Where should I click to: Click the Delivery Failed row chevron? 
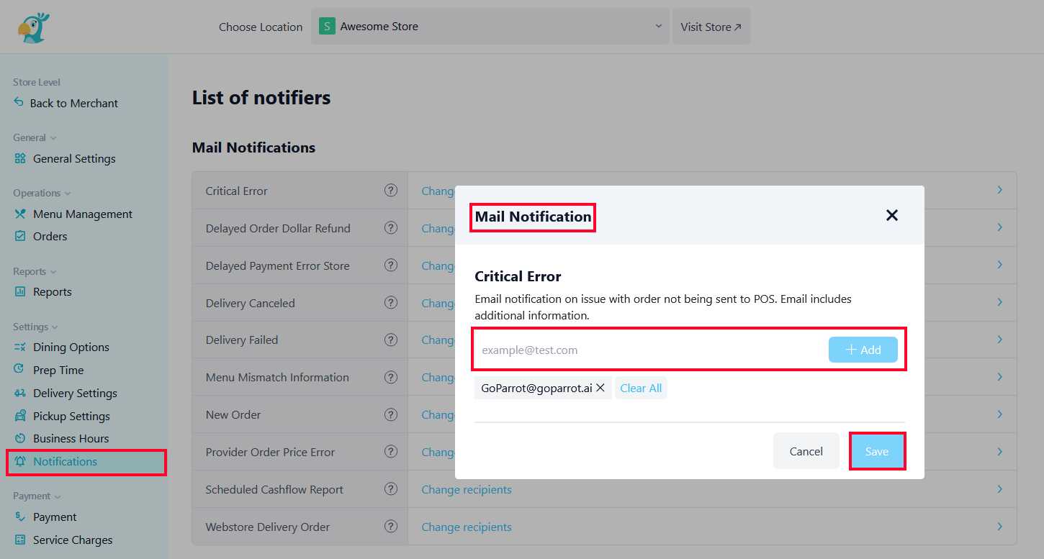(1000, 339)
